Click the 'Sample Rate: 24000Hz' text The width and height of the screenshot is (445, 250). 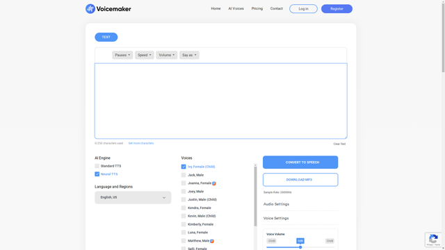pos(277,192)
